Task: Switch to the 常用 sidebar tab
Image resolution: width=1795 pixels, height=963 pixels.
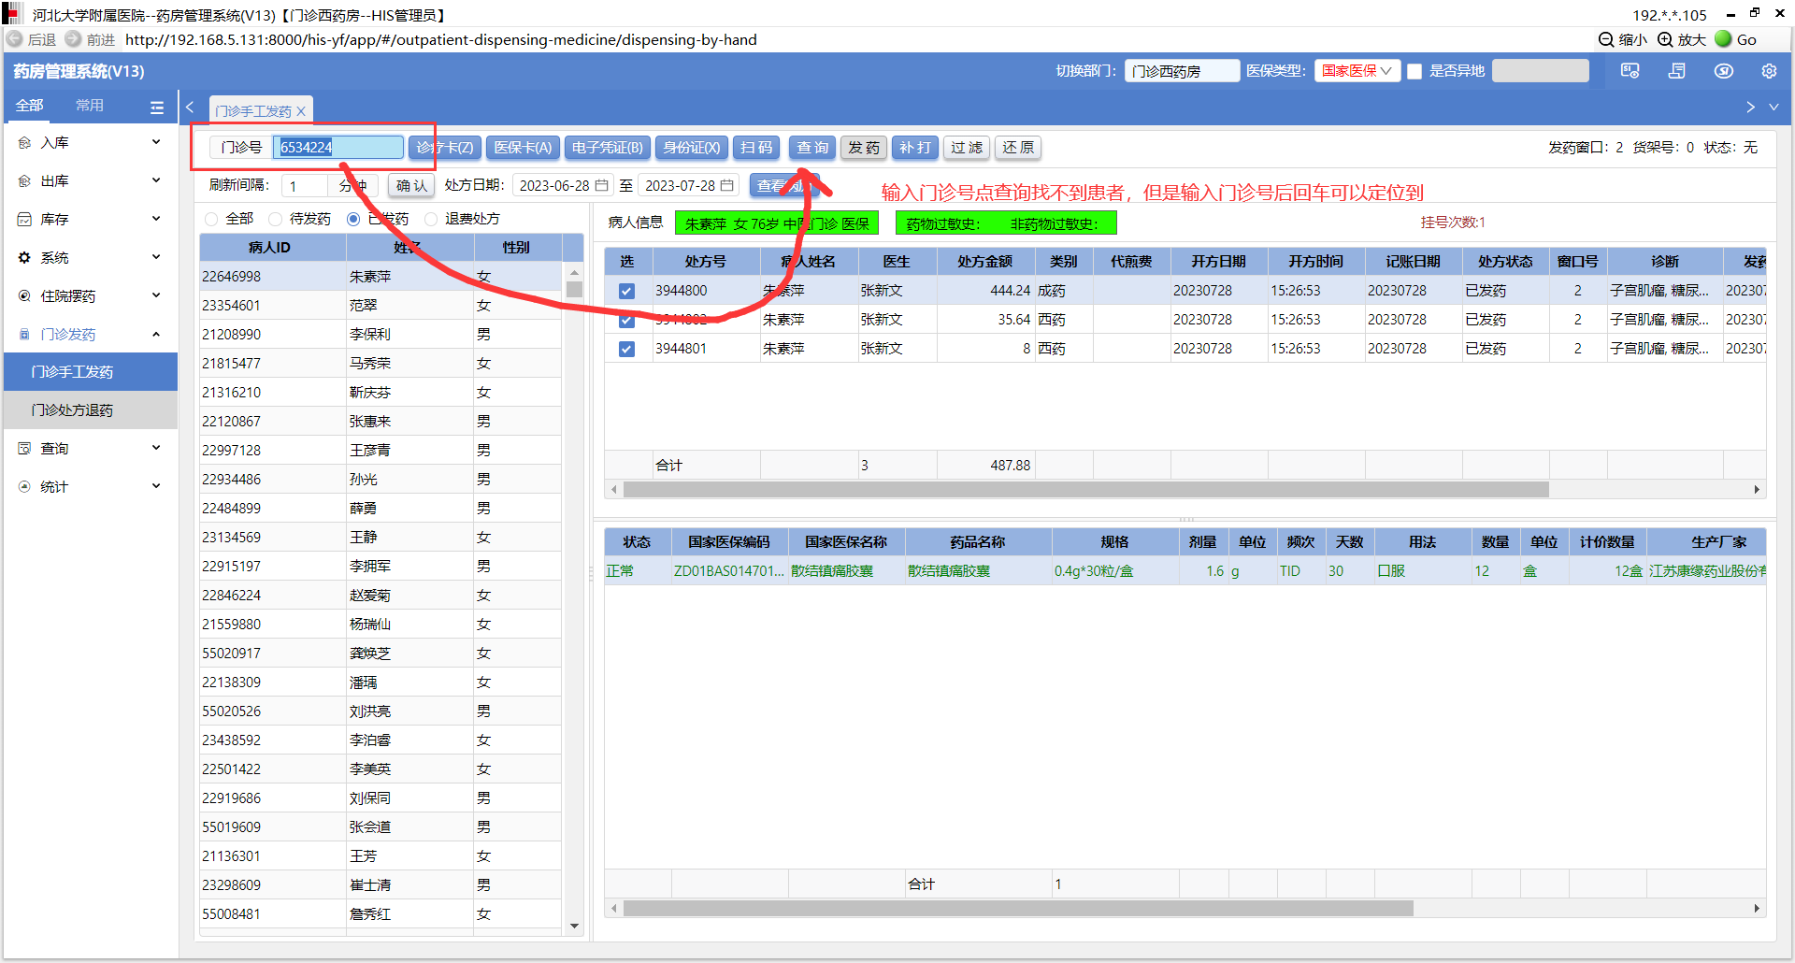Action: coord(90,106)
